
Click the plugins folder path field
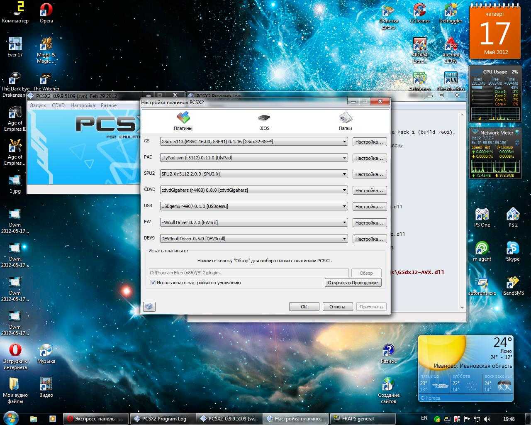(x=248, y=273)
